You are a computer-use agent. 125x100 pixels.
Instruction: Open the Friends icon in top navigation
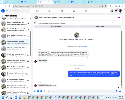pos(50,11)
